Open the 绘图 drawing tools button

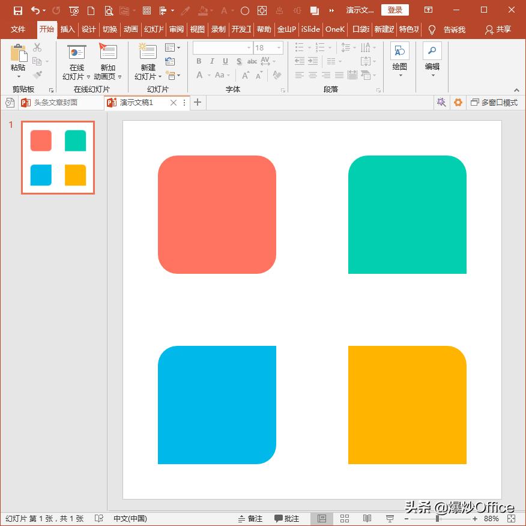point(400,59)
